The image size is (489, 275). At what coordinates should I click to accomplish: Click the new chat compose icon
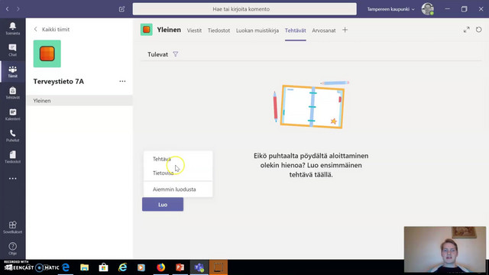[x=122, y=9]
